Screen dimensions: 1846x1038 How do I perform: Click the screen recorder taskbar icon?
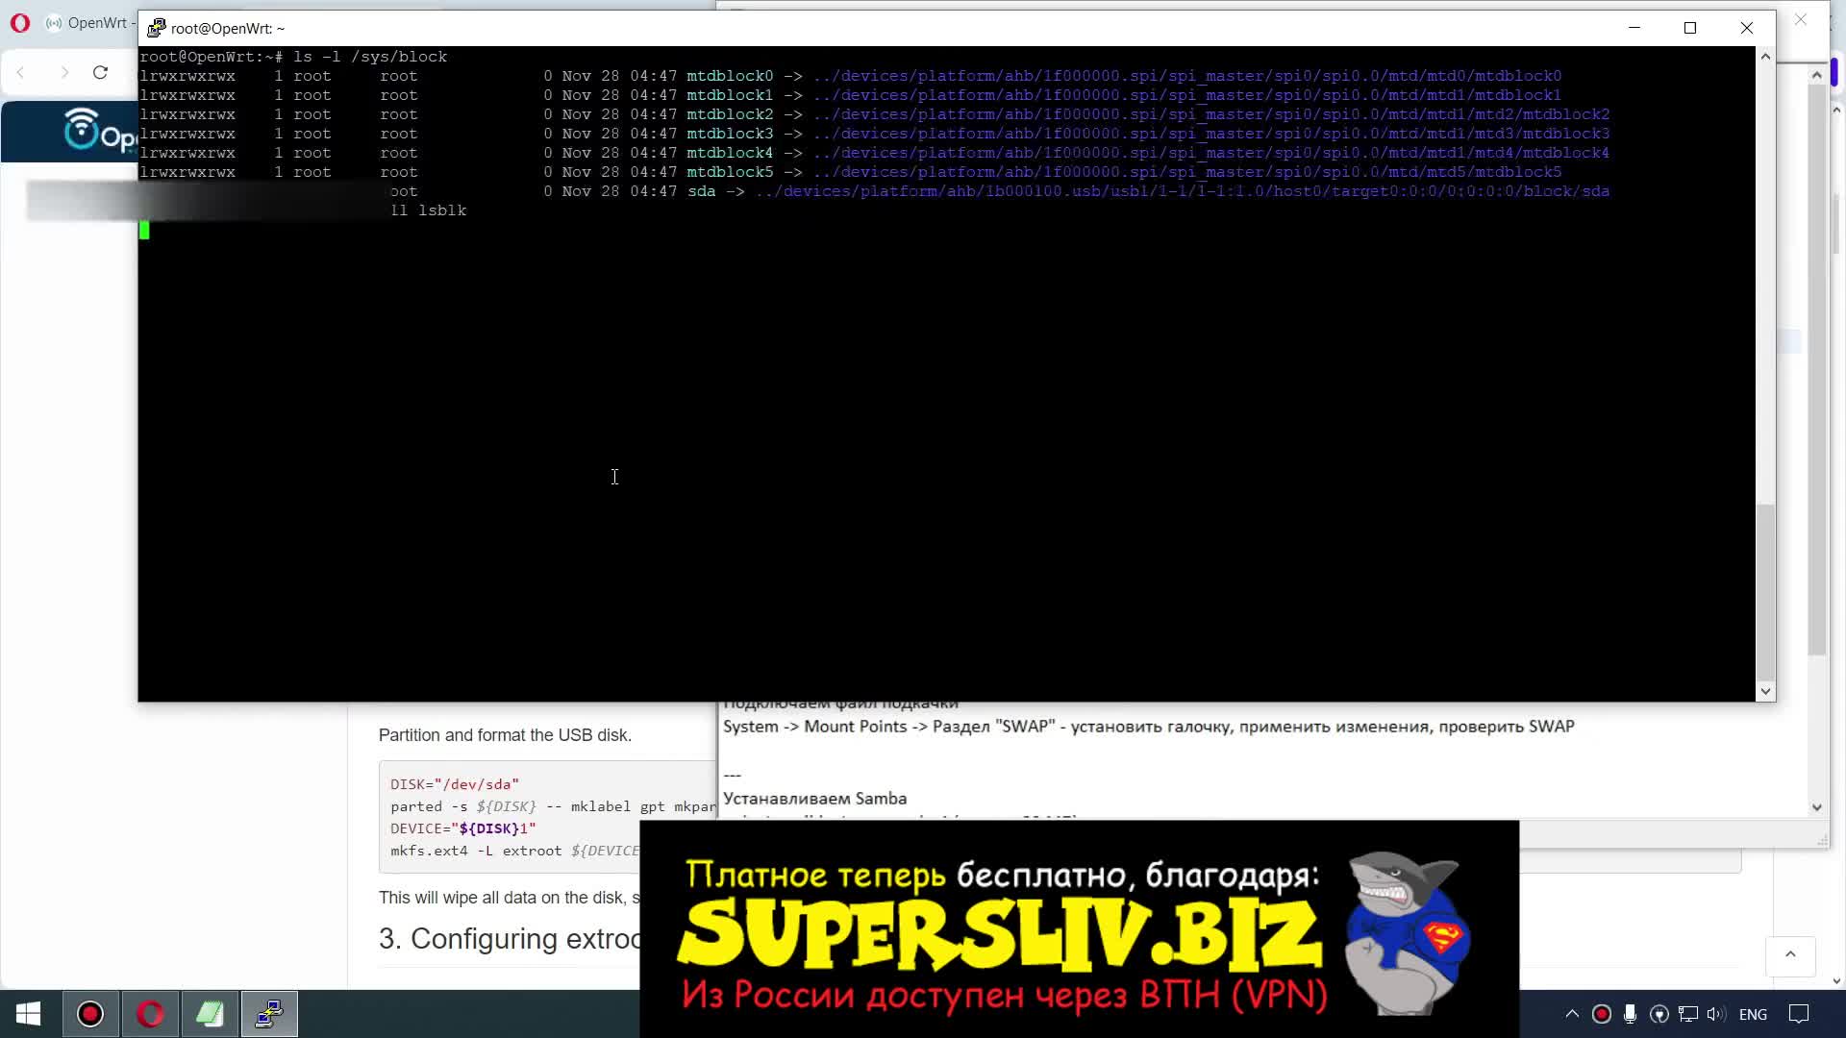pyautogui.click(x=90, y=1014)
